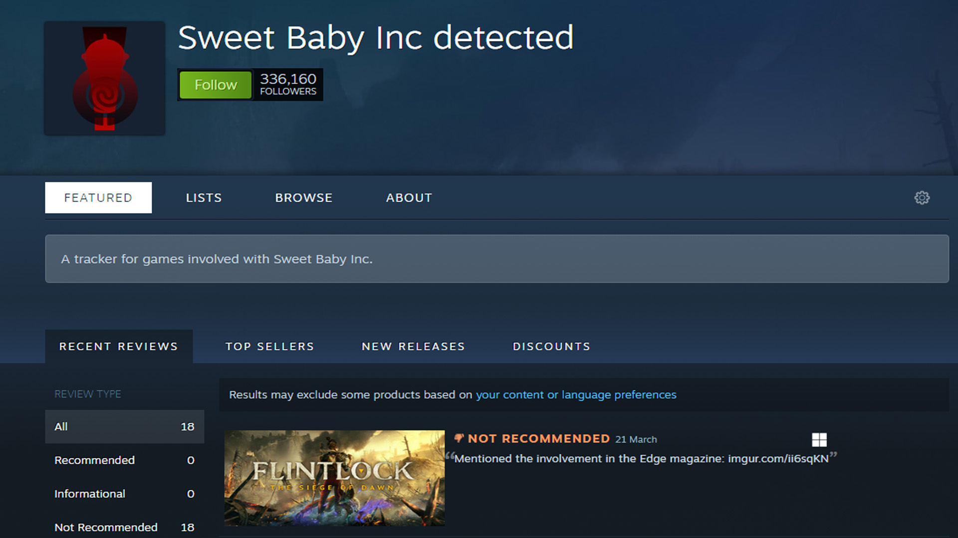The image size is (958, 538).
Task: Open the BROWSE tab
Action: click(x=303, y=197)
